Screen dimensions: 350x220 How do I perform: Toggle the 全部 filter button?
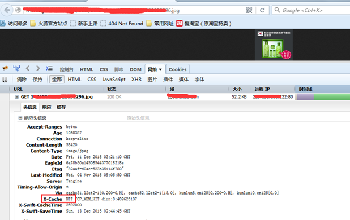(x=57, y=80)
